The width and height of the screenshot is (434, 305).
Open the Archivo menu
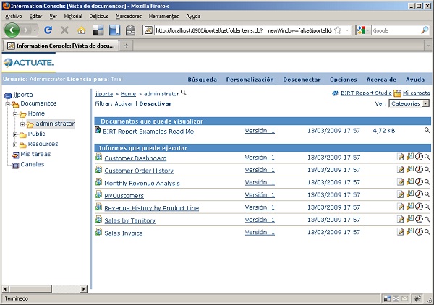click(13, 17)
